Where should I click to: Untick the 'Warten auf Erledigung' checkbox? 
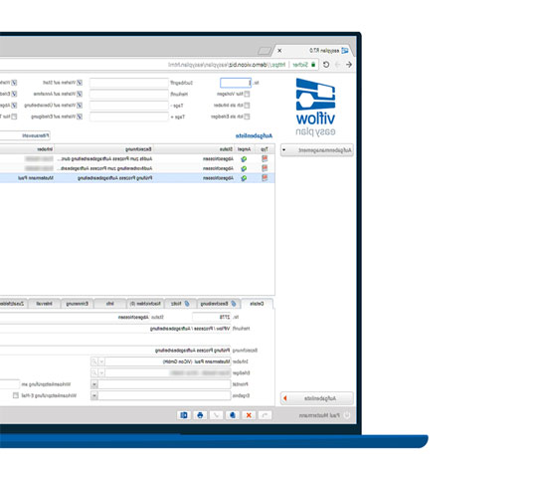[80, 117]
